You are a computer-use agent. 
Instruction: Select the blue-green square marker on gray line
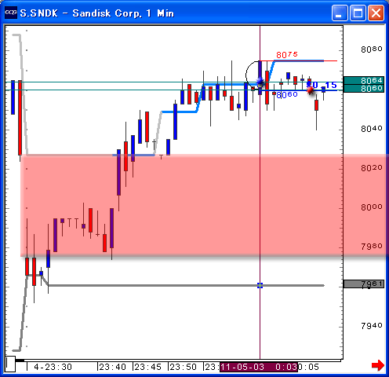coord(260,285)
